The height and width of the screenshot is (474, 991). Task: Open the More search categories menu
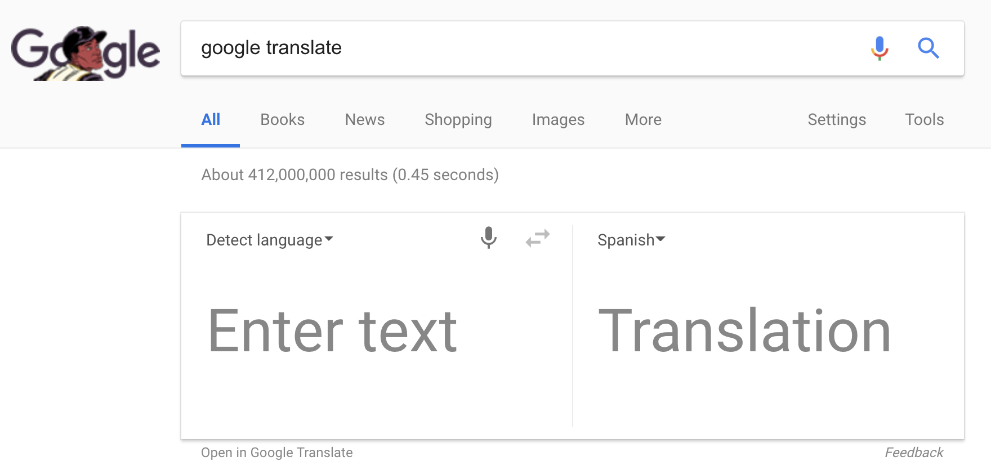coord(643,120)
